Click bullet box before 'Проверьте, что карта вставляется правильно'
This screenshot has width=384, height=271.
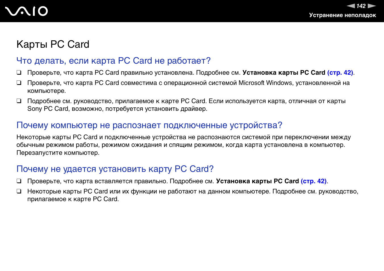coord(19,181)
